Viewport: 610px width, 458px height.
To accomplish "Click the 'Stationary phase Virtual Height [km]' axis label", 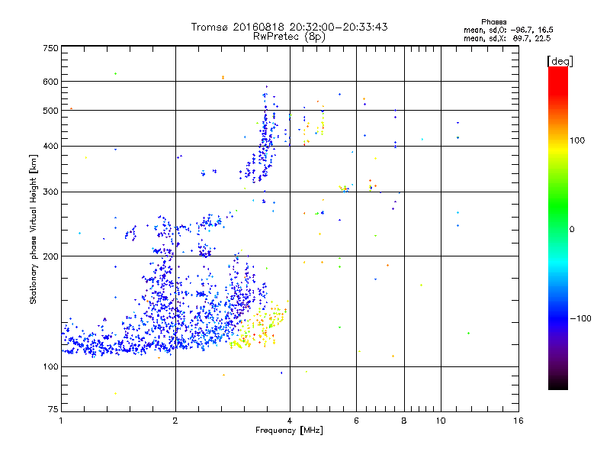I will (33, 229).
